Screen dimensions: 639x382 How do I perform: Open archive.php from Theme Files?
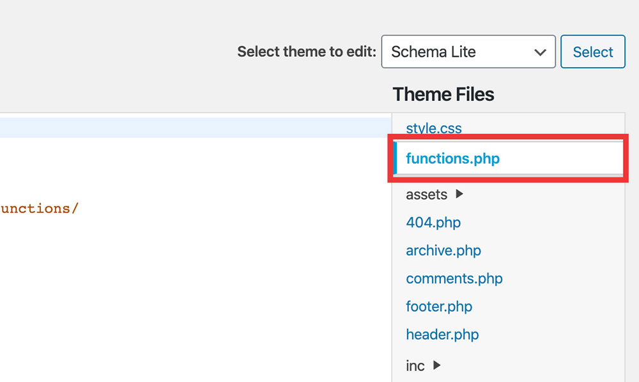pyautogui.click(x=443, y=250)
